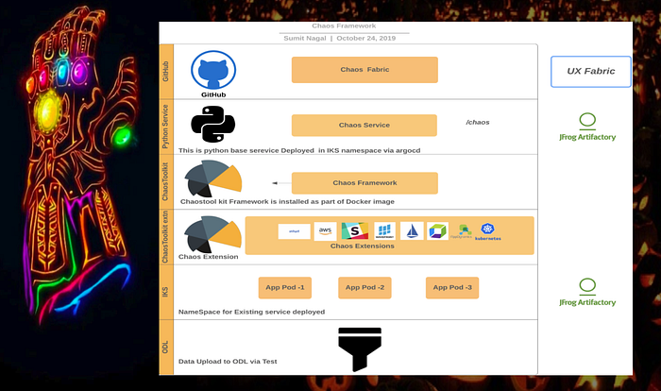Image resolution: width=661 pixels, height=391 pixels.
Task: Select the Wavefront extension icon
Action: tap(384, 231)
